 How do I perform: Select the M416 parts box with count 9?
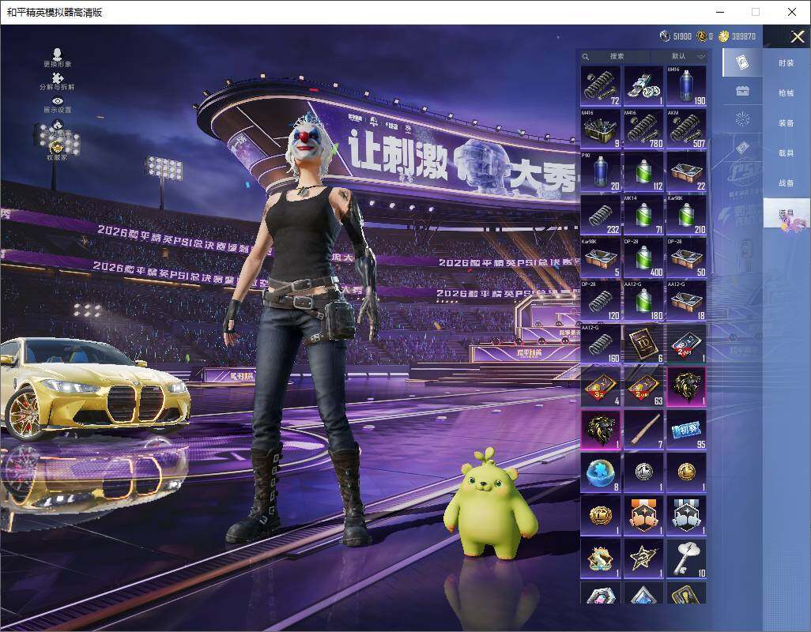601,129
